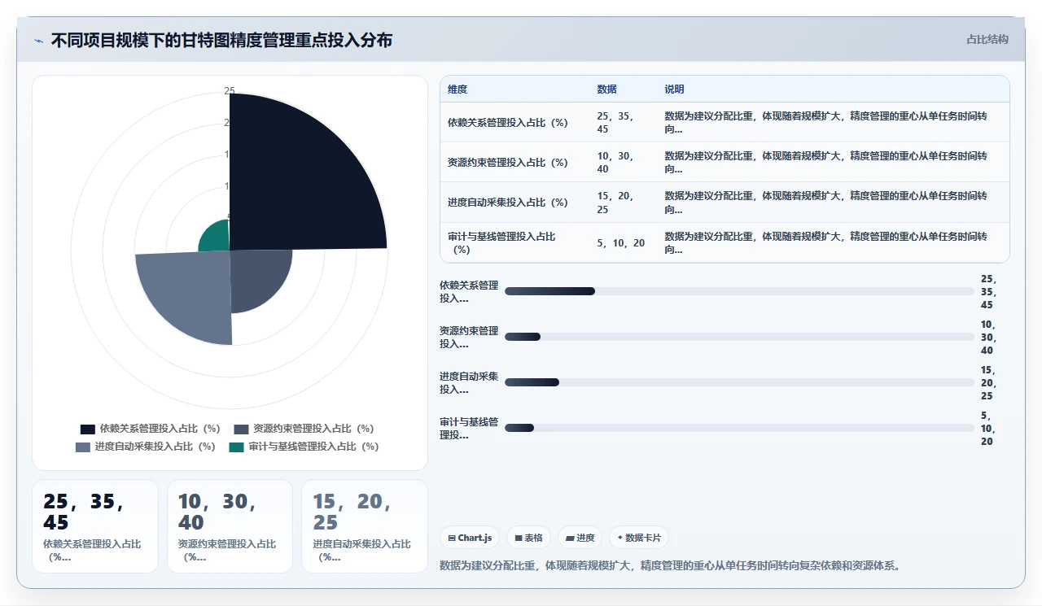Click the 资源约束管理投入 progress bar
The width and height of the screenshot is (1042, 606).
click(739, 337)
